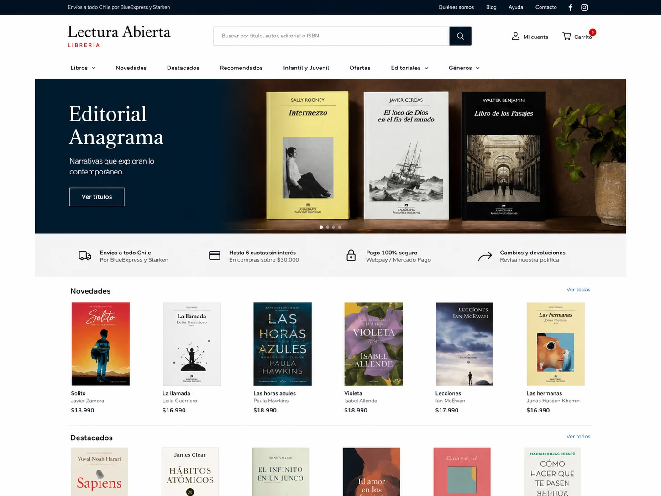Click Cambios y devoluciones text

coord(532,253)
